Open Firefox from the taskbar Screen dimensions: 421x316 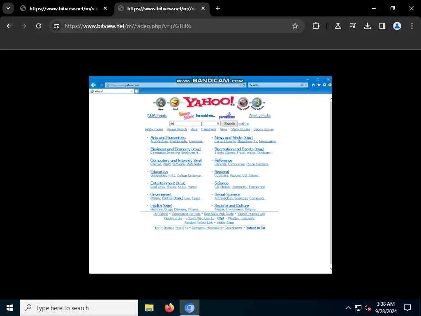[169, 308]
